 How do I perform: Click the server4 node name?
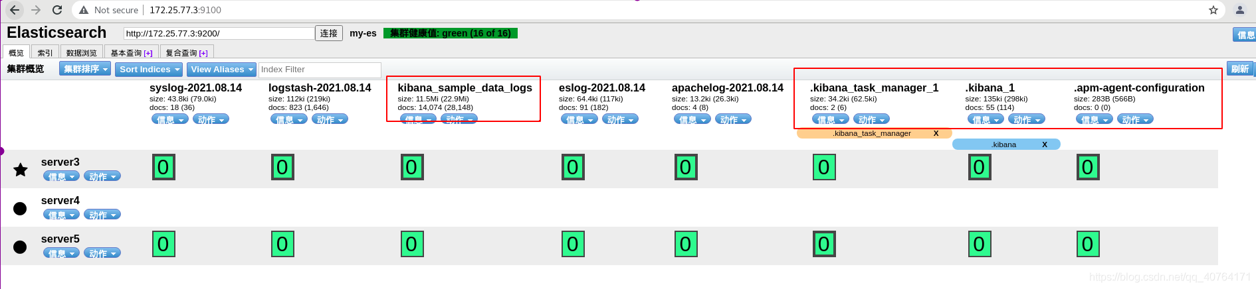click(x=60, y=200)
